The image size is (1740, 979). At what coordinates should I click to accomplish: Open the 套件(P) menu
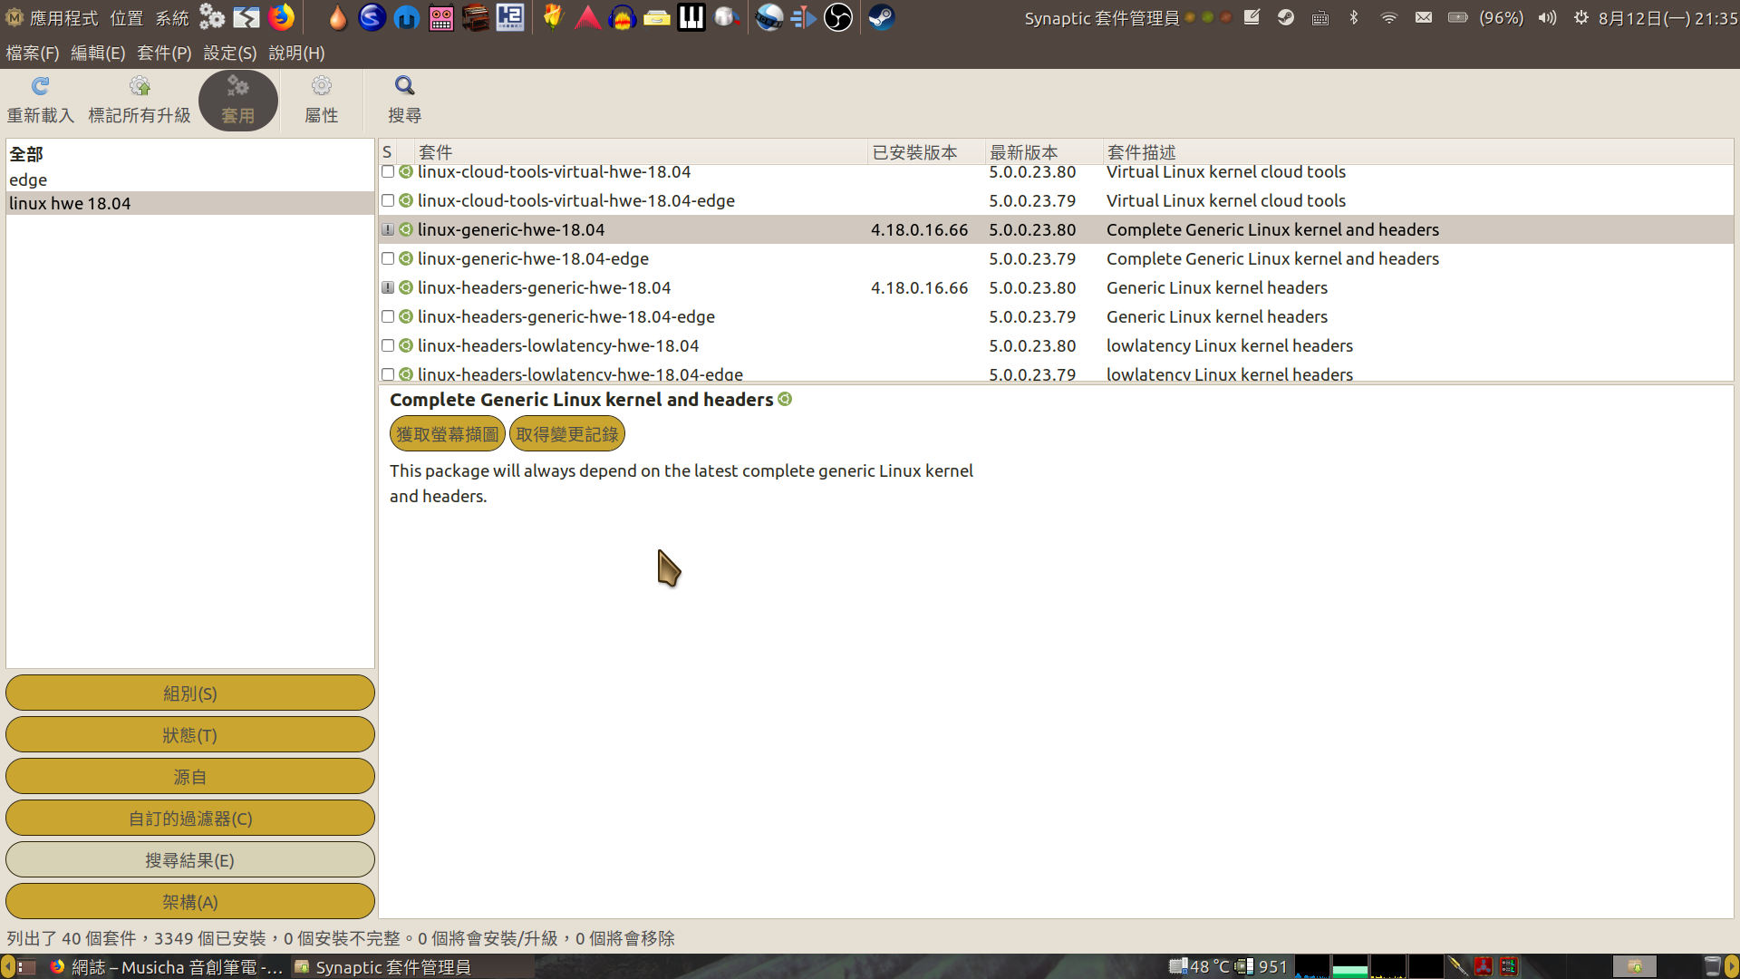tap(164, 53)
